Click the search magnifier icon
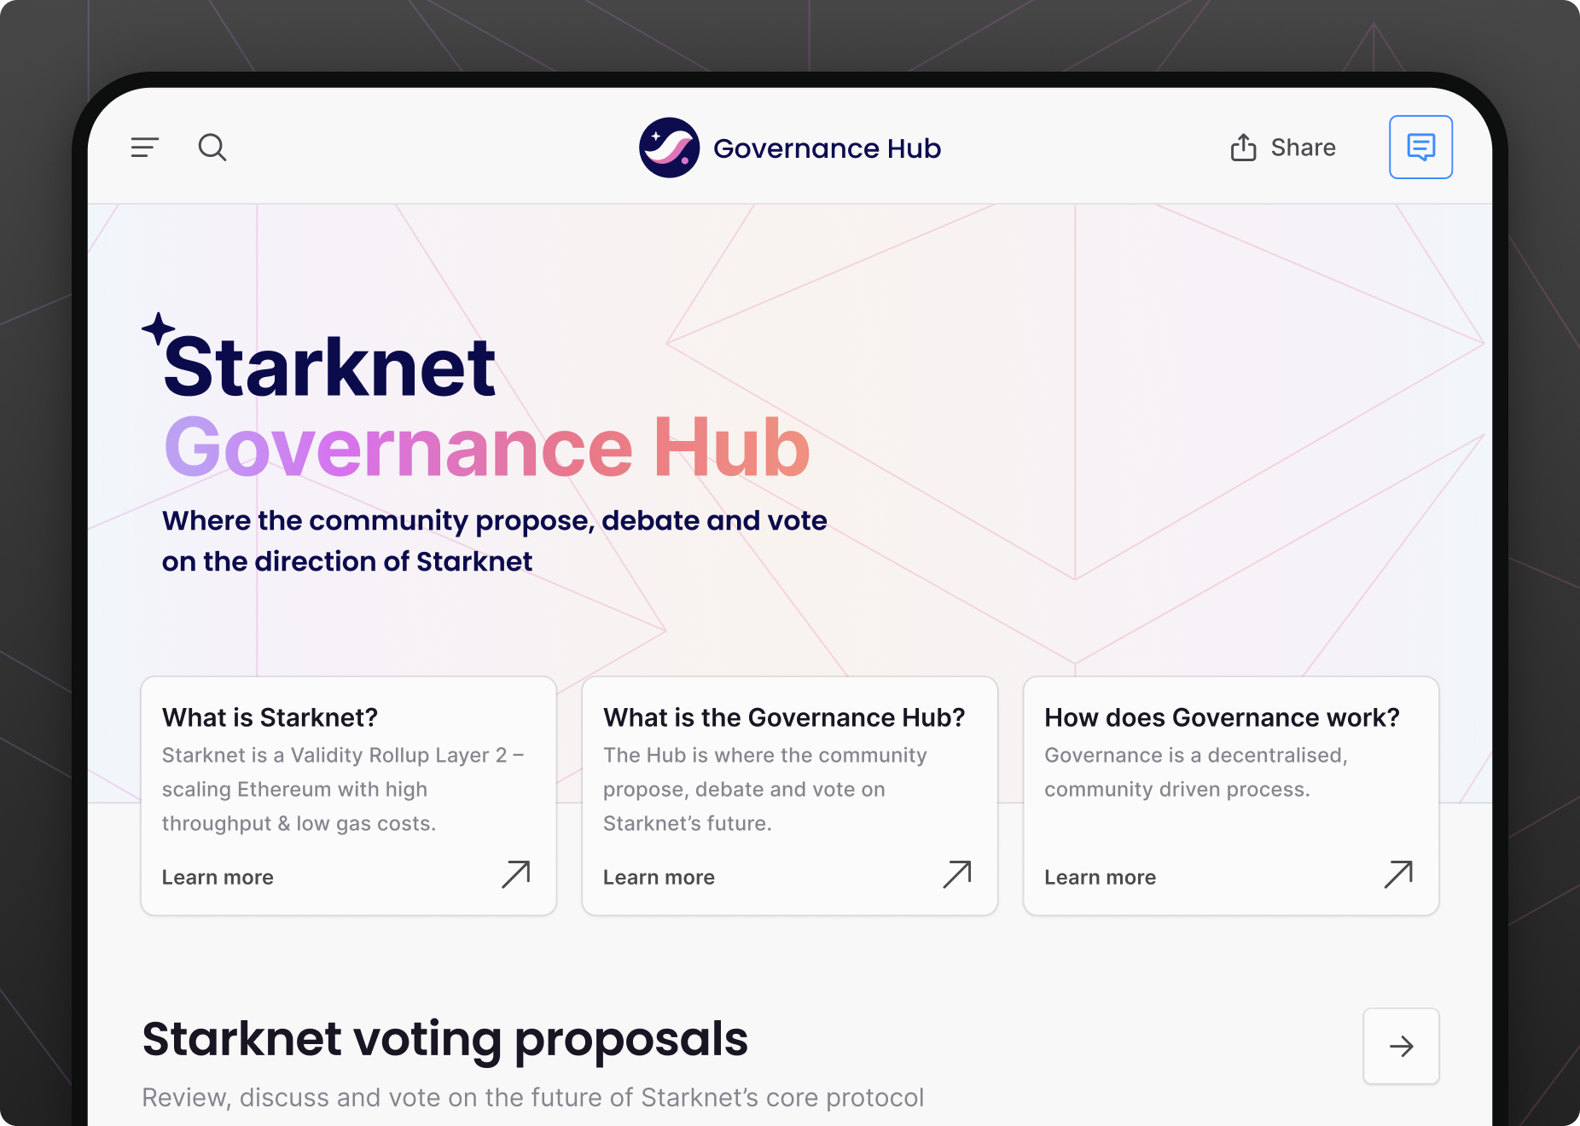Viewport: 1580px width, 1126px height. pos(212,147)
